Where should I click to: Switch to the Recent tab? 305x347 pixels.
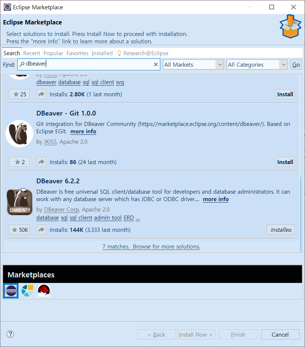pos(31,53)
